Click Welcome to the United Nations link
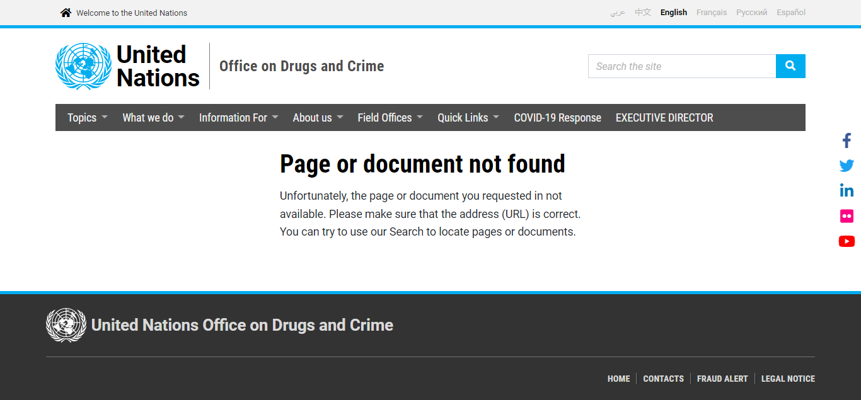 point(132,13)
